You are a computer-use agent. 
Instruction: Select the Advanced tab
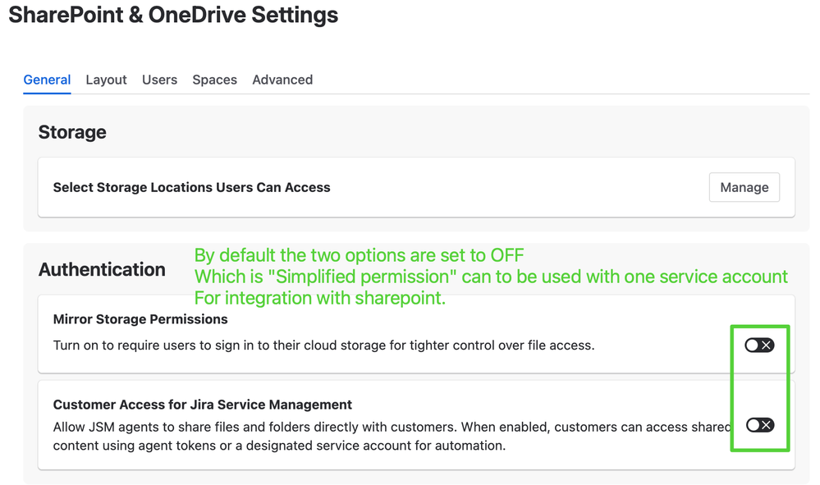click(x=282, y=80)
